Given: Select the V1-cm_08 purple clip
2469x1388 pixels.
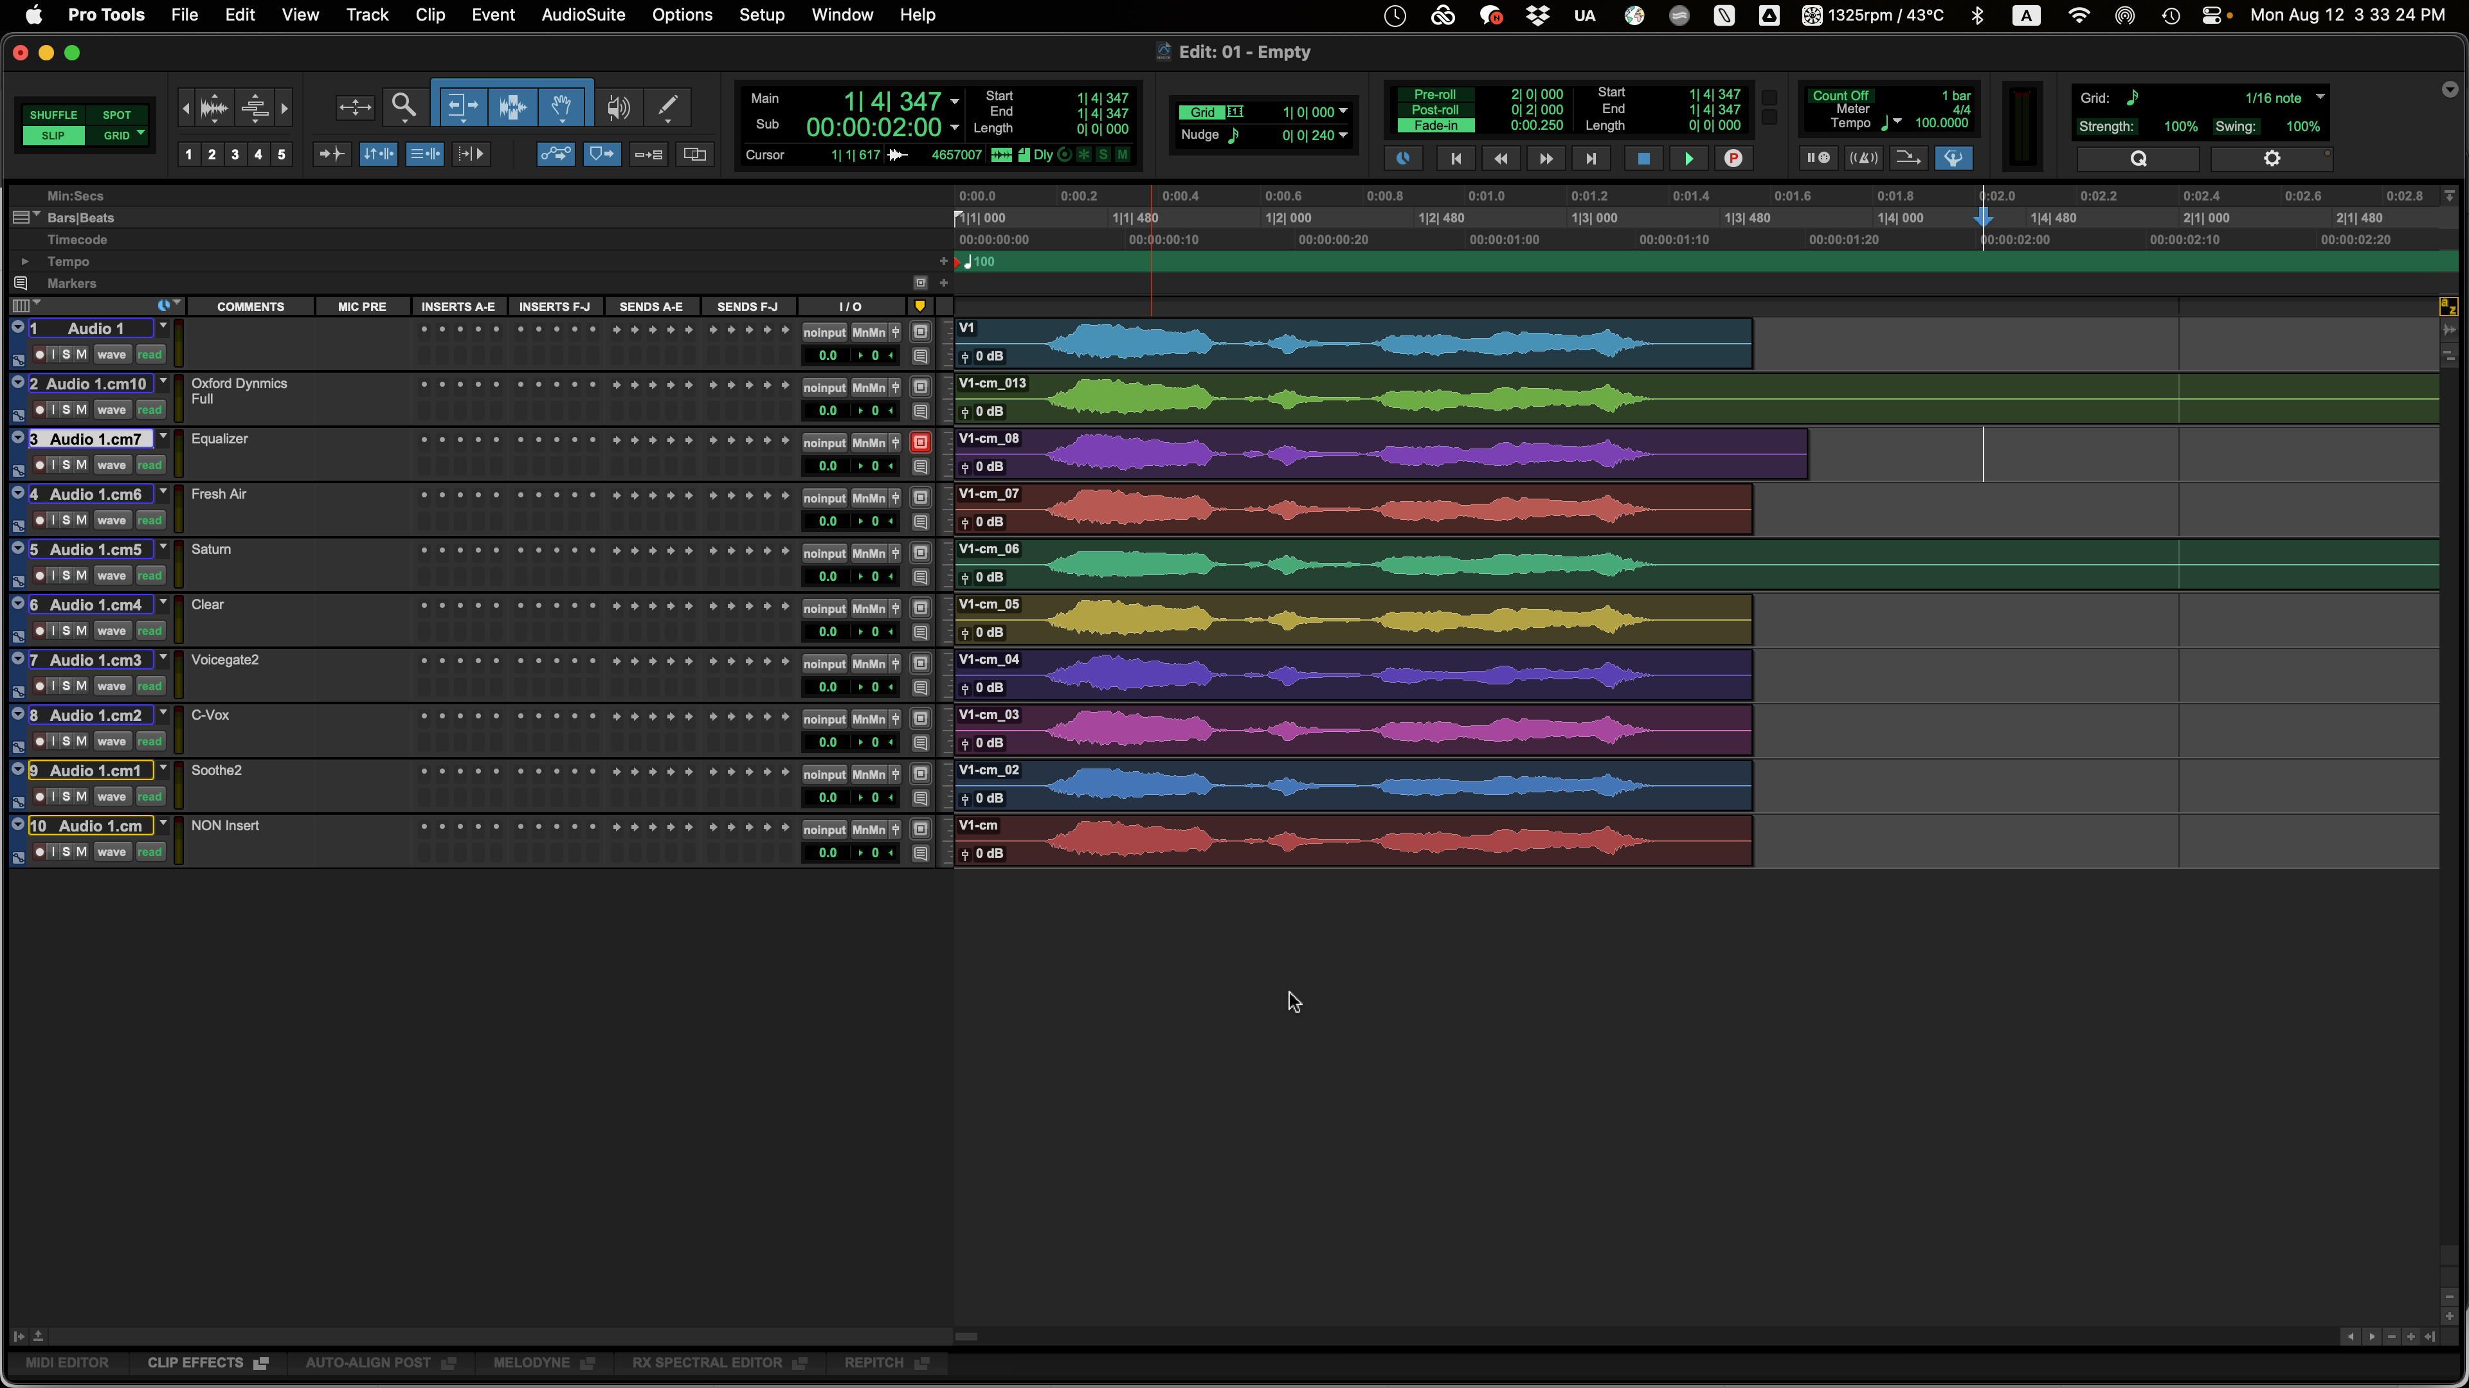Looking at the screenshot, I should click(x=1381, y=454).
